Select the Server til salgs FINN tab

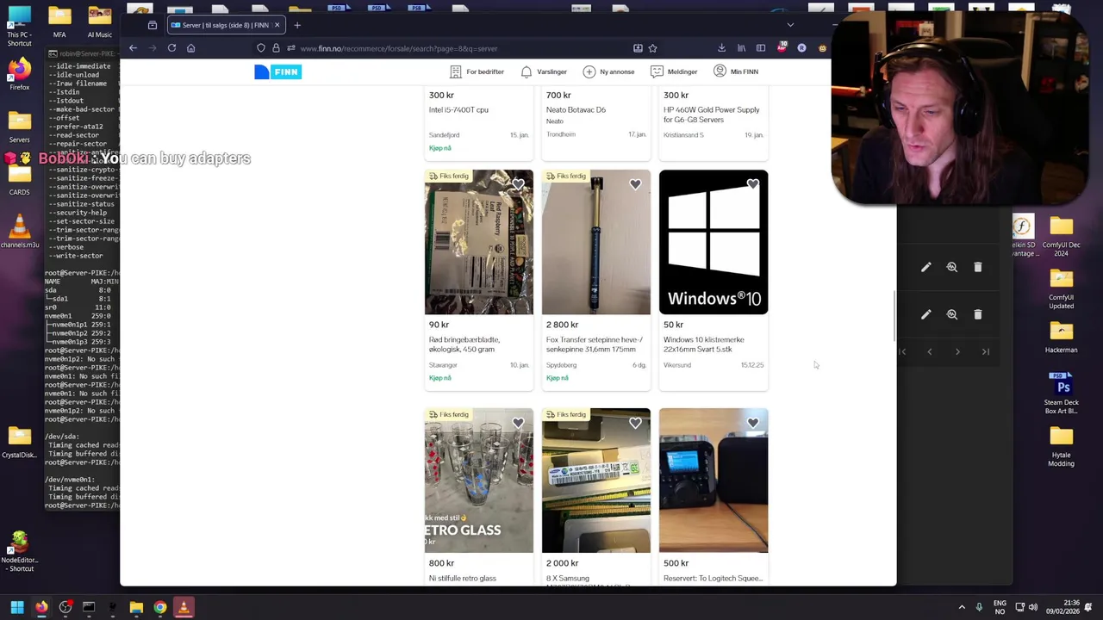(x=226, y=25)
